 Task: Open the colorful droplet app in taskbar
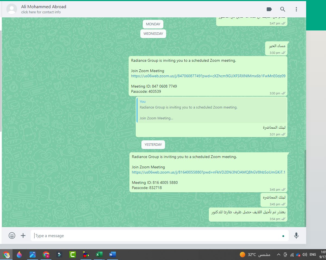[x=19, y=255]
